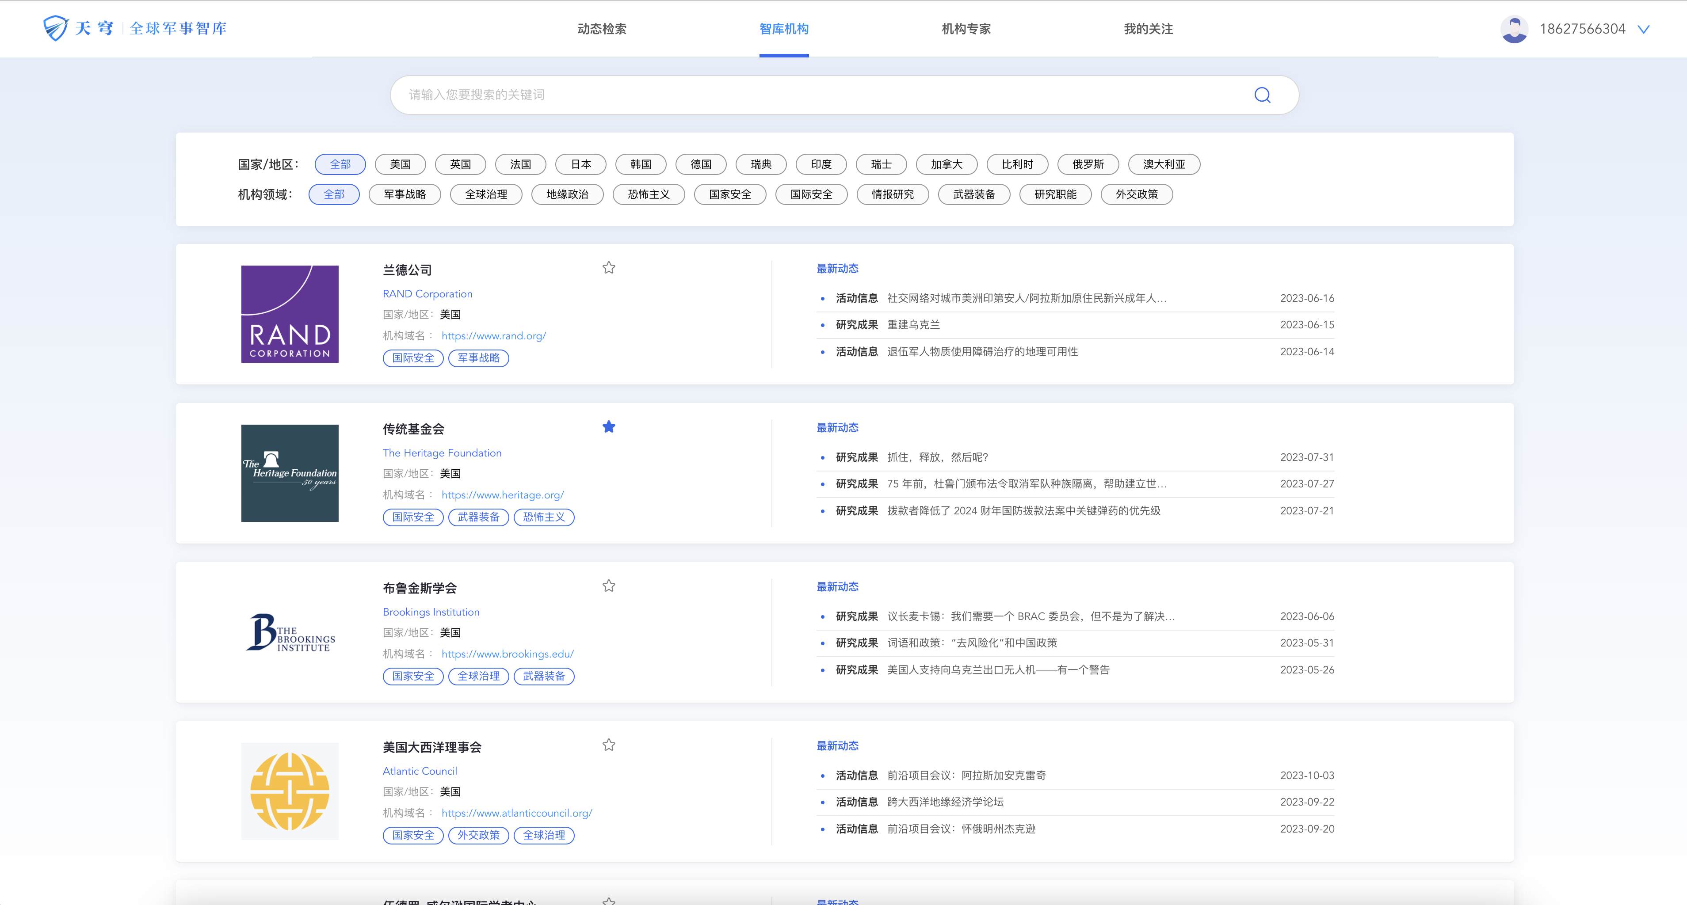This screenshot has width=1687, height=905.
Task: Filter by country 美国
Action: tap(400, 164)
